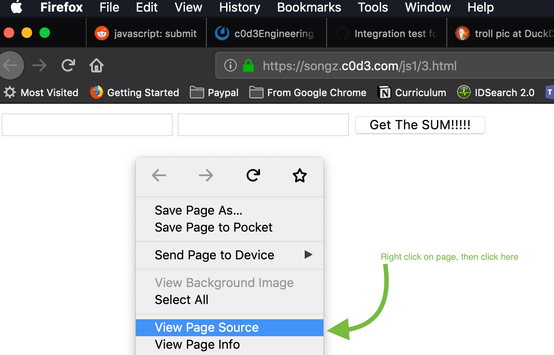
Task: Click the Get The SUM!!!!! button
Action: [x=420, y=125]
